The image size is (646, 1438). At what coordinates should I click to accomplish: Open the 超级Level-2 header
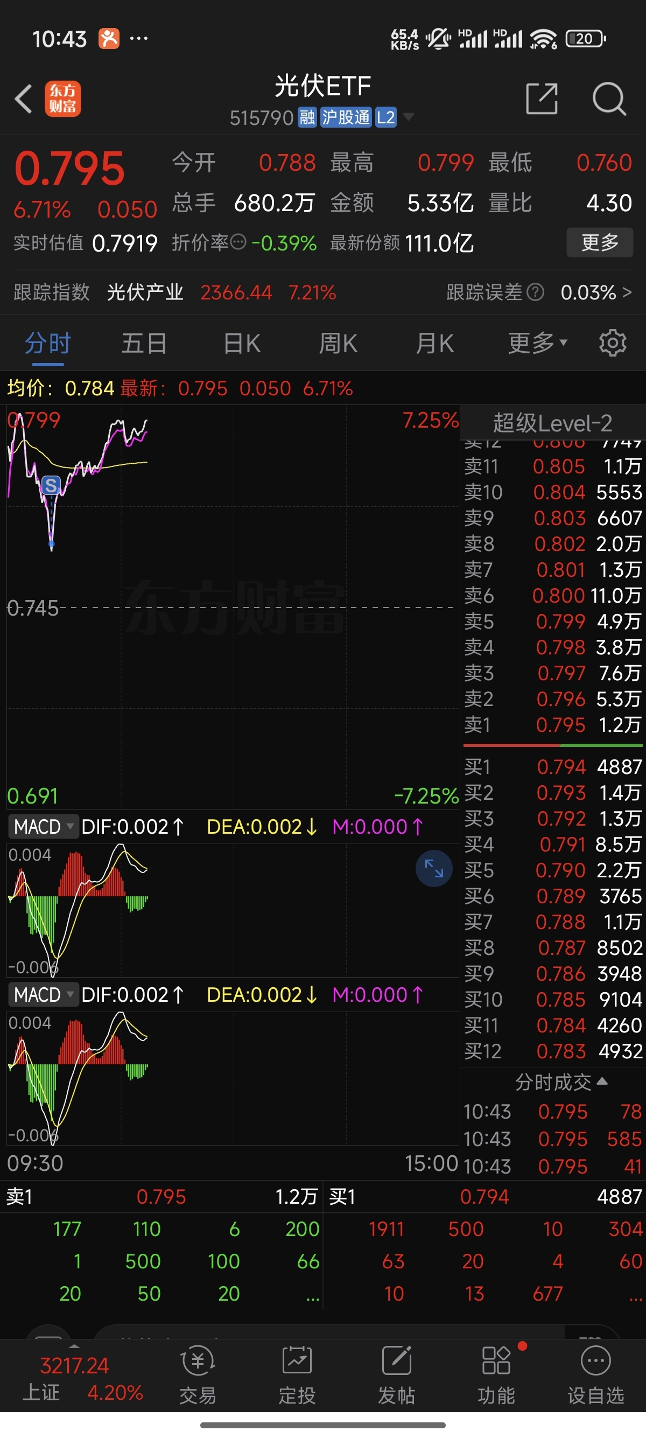coord(552,423)
